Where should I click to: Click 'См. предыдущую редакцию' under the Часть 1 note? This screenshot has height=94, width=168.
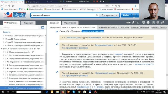pos(75,48)
